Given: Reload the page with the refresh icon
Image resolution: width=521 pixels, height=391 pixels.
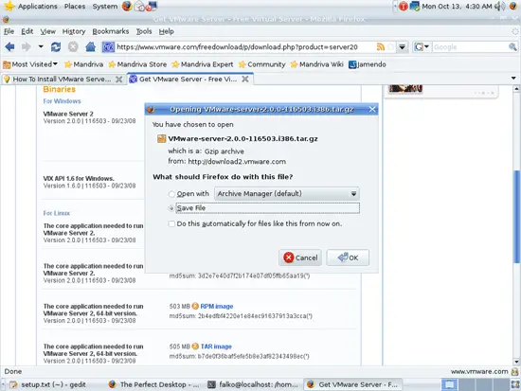Looking at the screenshot, I should tap(56, 47).
